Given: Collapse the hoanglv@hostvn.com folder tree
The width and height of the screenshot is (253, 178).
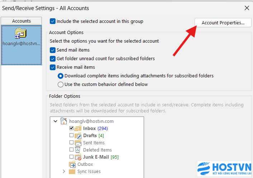Looking at the screenshot, I should click(x=55, y=121).
